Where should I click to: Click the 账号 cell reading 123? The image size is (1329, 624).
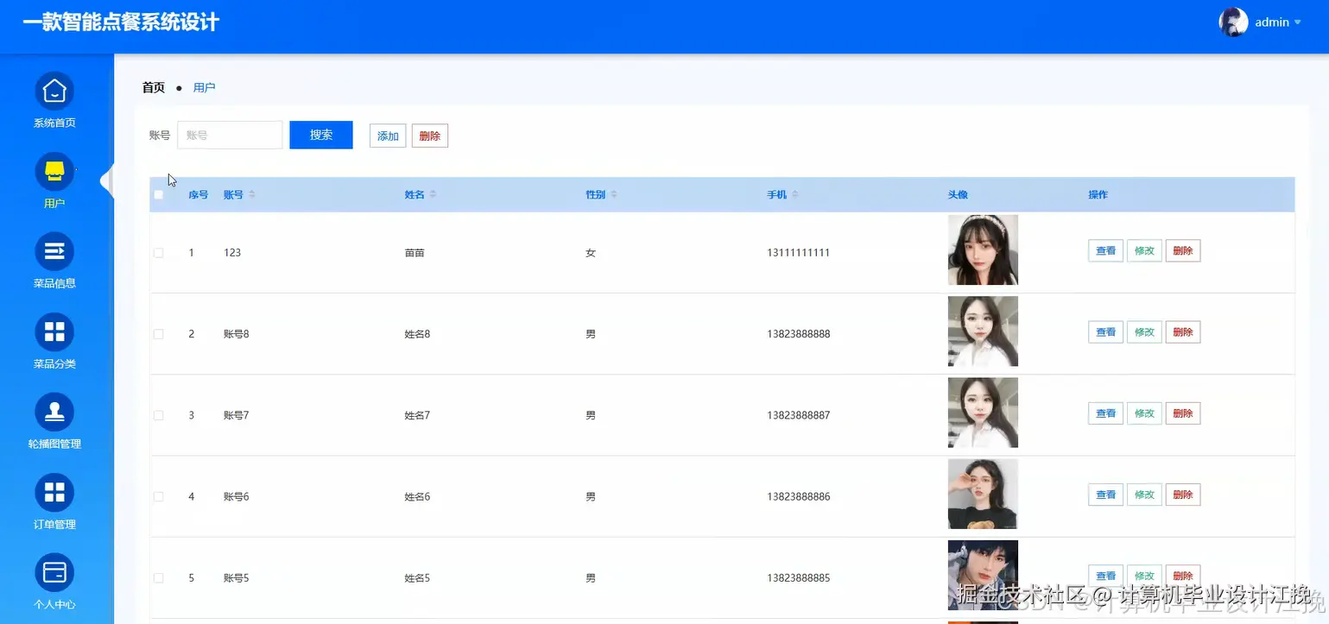pos(232,253)
